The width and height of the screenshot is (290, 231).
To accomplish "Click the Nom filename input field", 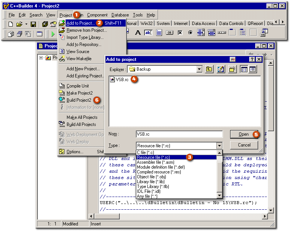I will click(179, 134).
